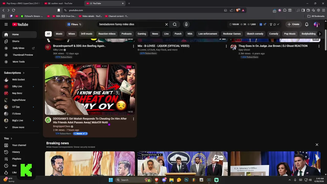Open options for DDOSAMA'S Girl Maliah video

point(133,119)
